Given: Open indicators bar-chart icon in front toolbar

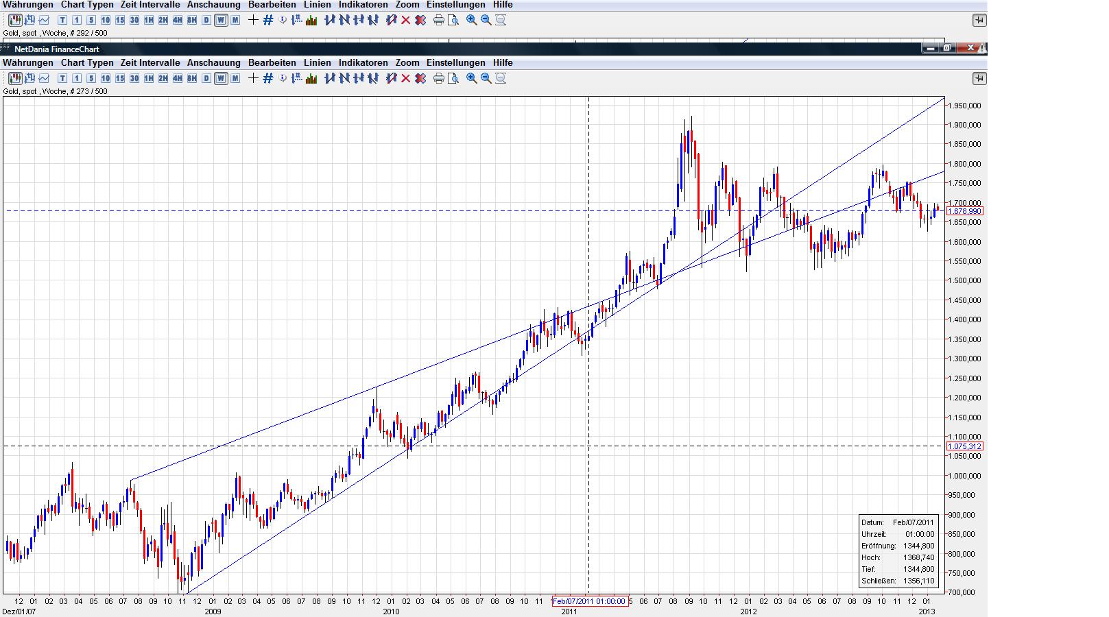Looking at the screenshot, I should click(x=311, y=78).
